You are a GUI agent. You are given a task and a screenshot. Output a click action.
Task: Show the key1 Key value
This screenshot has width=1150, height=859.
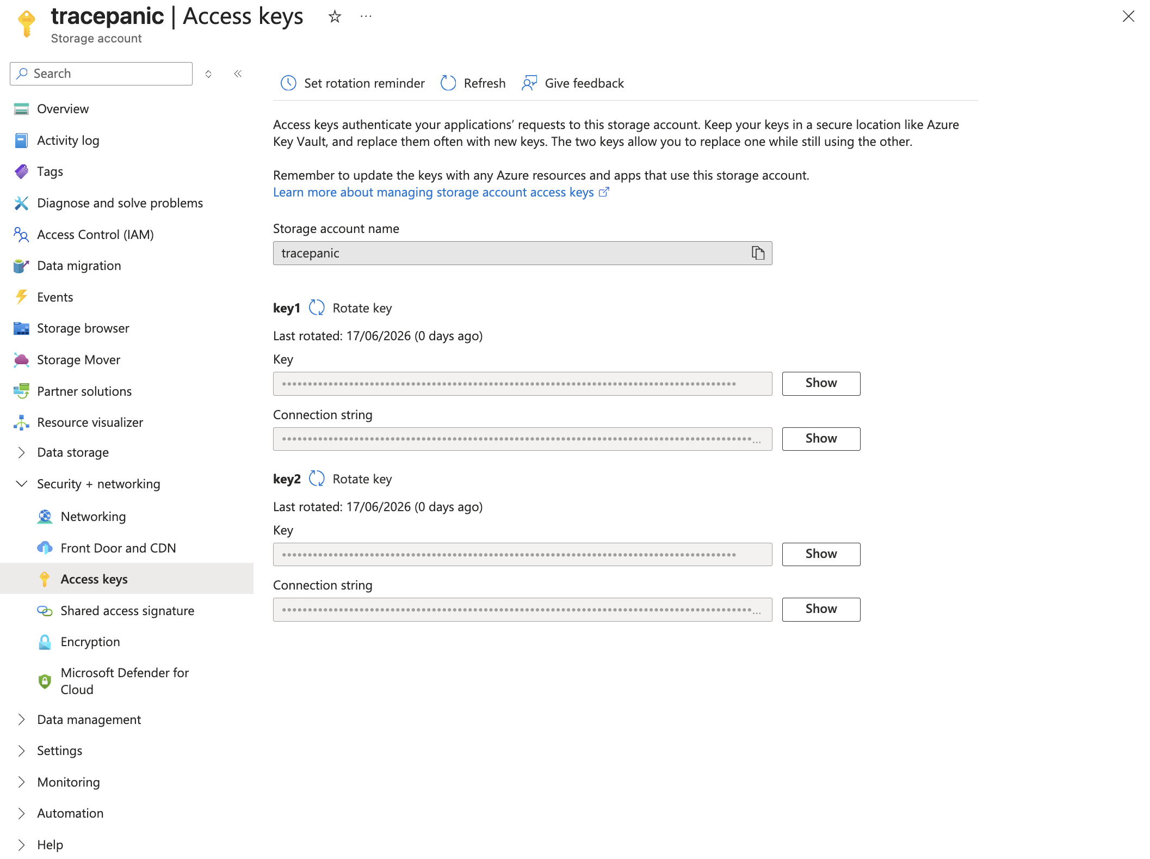[x=821, y=383]
